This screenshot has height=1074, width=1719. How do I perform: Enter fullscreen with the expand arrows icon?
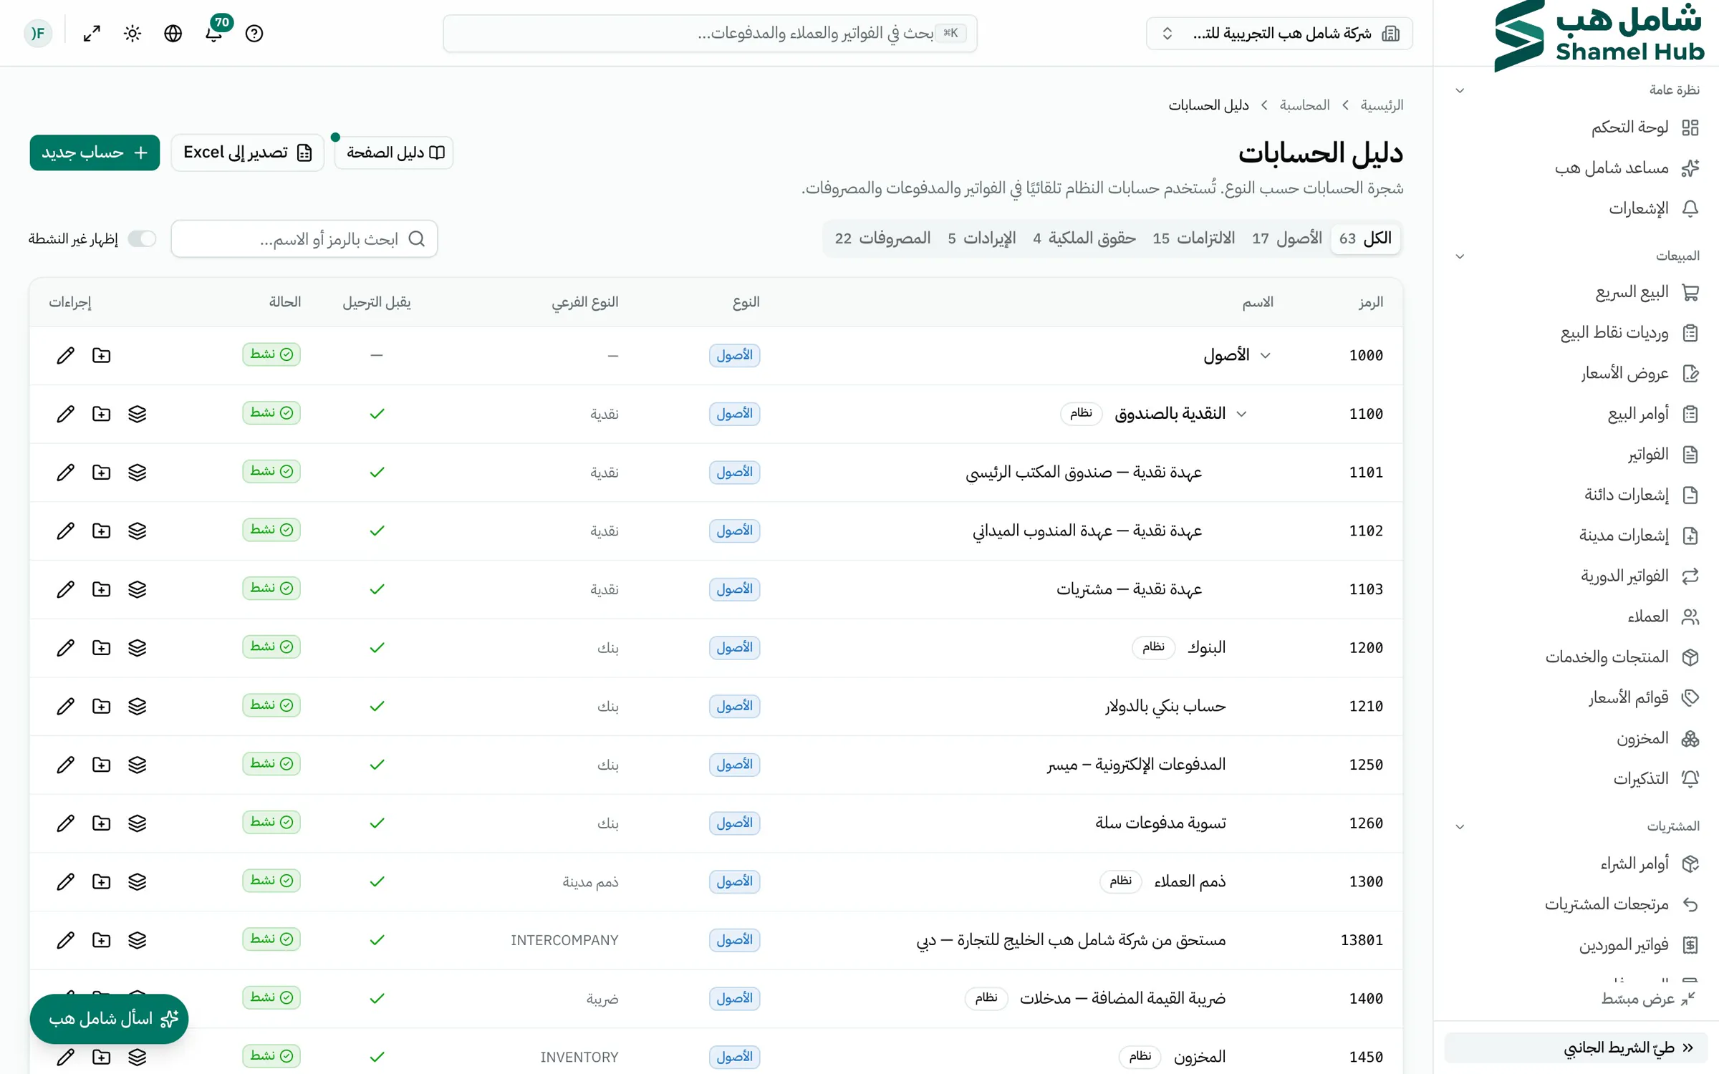click(92, 33)
